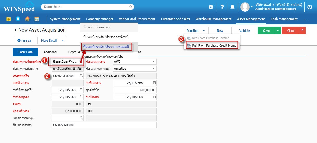Open the Cash Management menu

pyautogui.click(x=284, y=19)
